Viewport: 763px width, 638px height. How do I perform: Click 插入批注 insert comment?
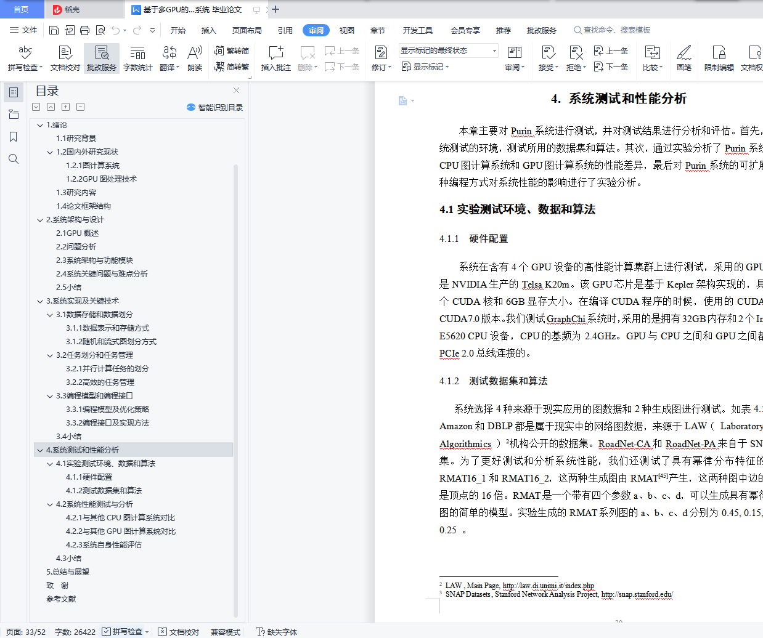point(275,59)
